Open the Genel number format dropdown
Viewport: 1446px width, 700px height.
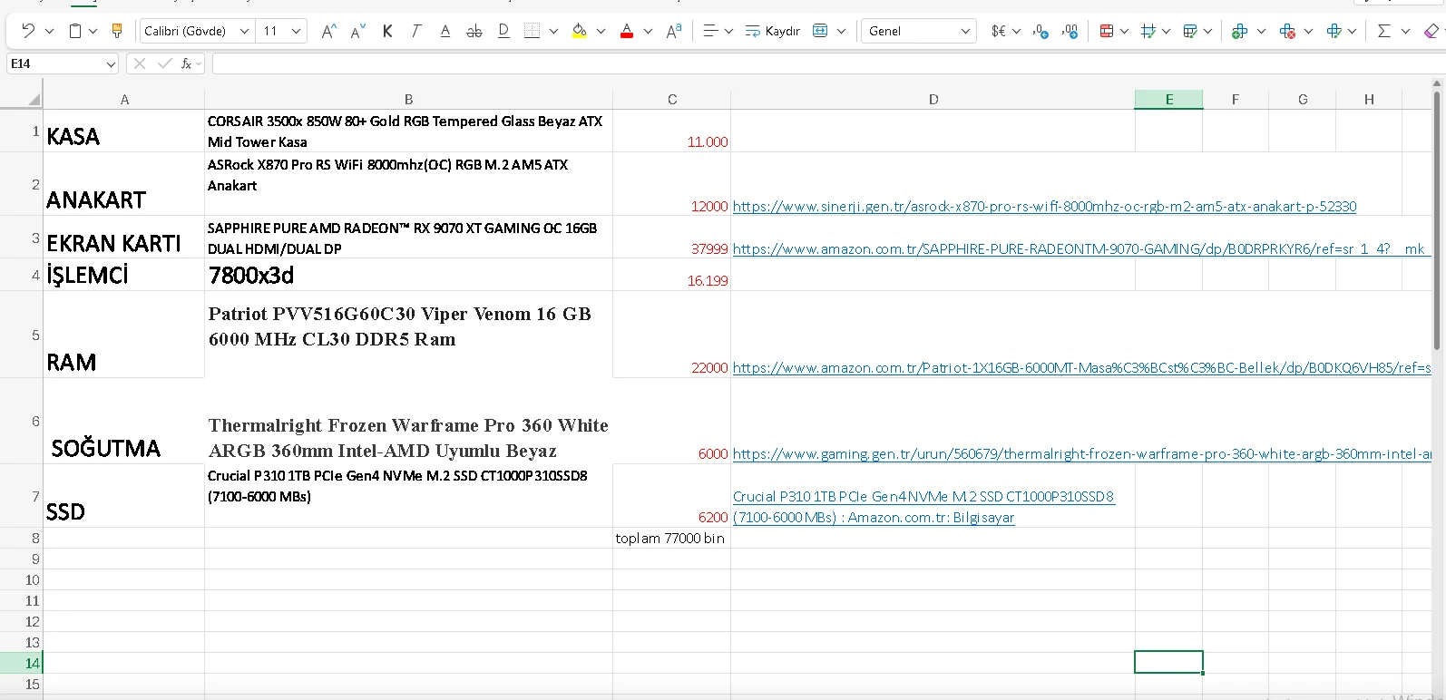pos(965,31)
